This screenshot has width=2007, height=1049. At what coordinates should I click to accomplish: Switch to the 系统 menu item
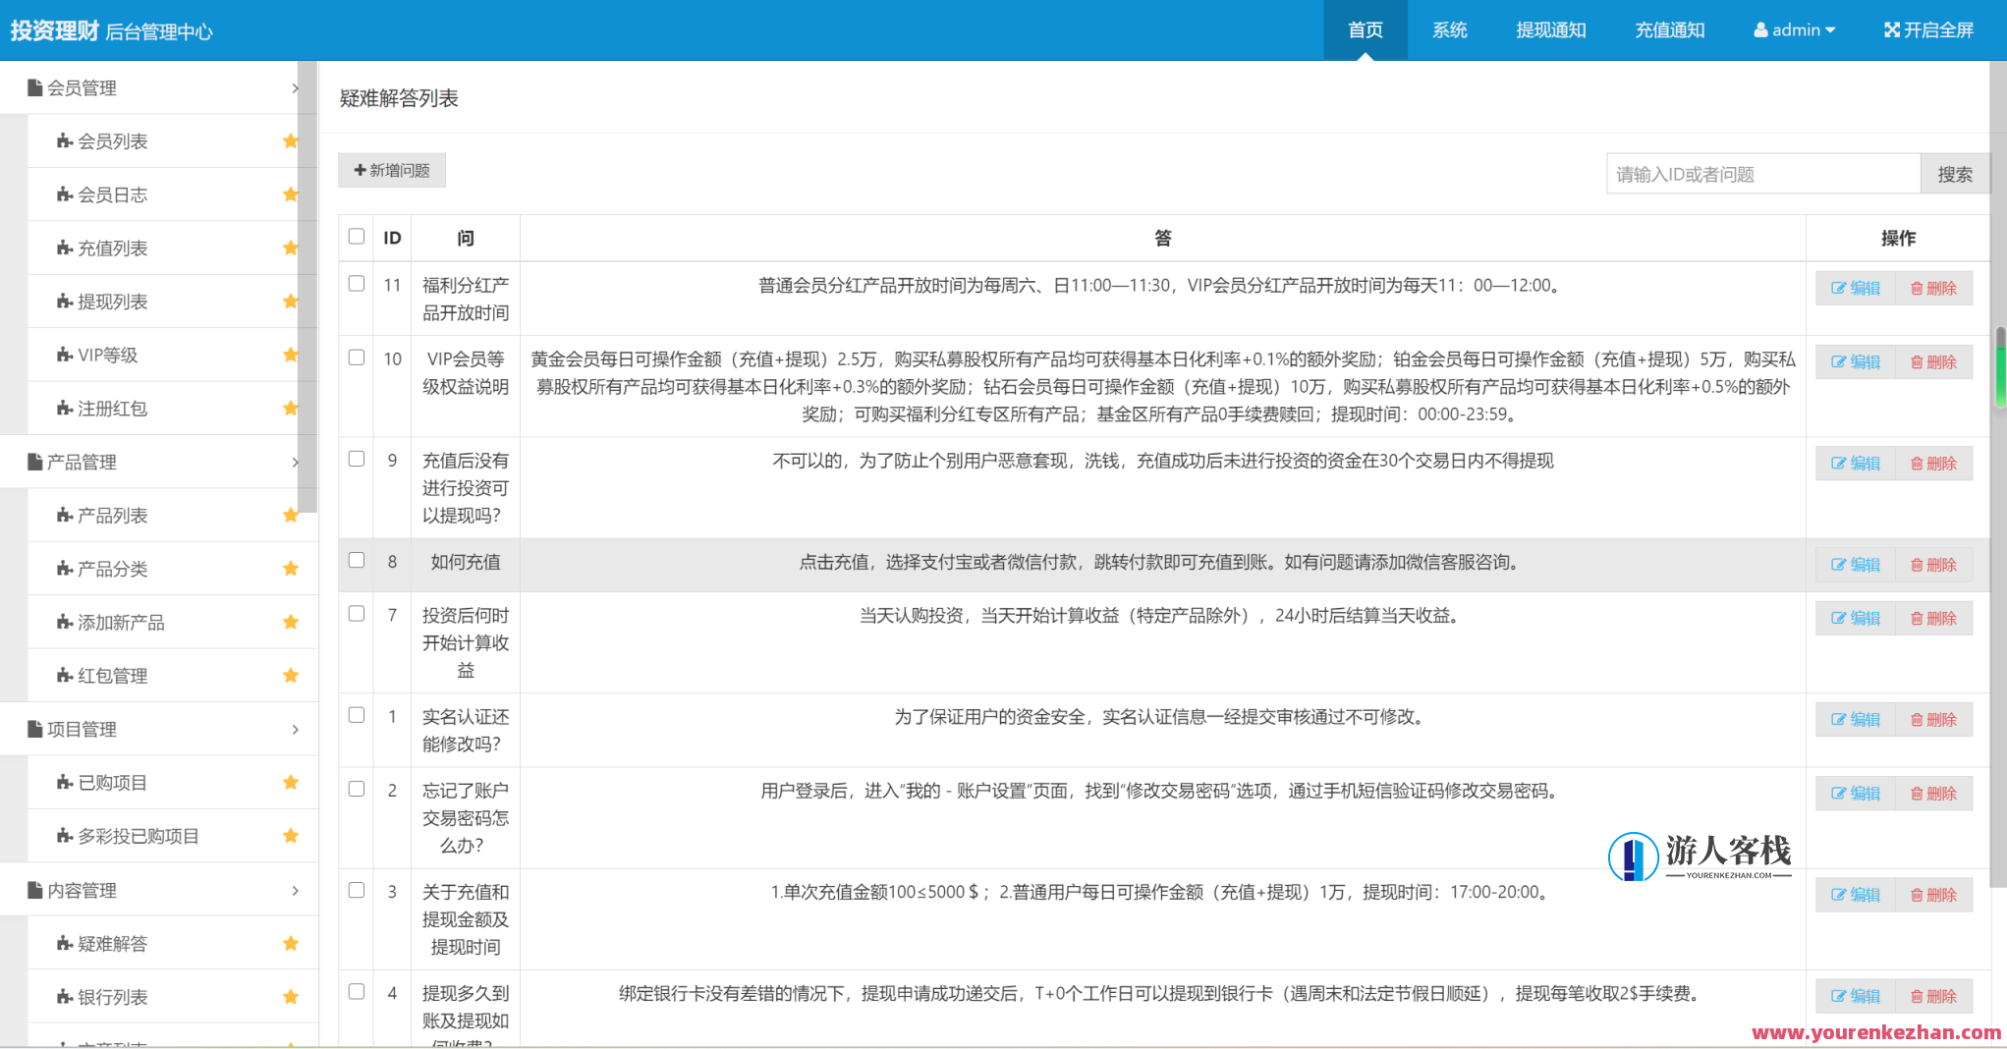coord(1449,29)
